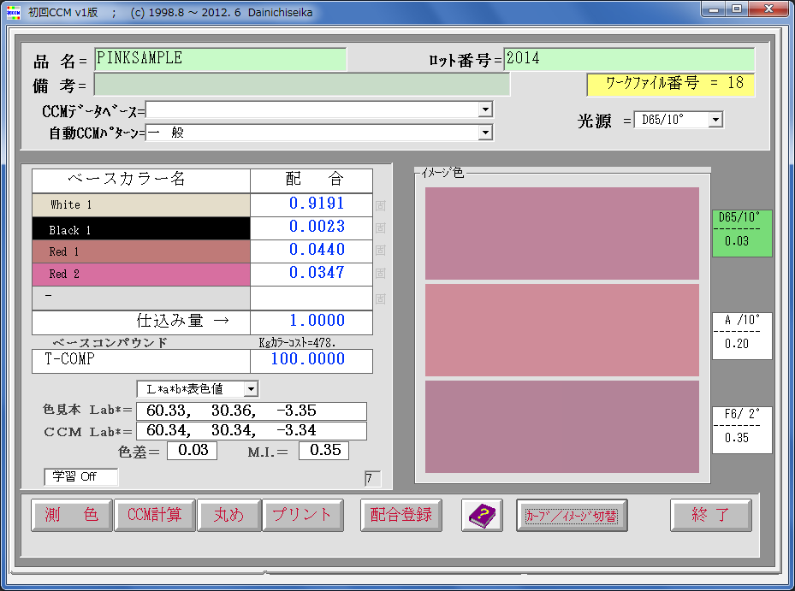This screenshot has width=795, height=591.
Task: Click the 色見本 Lab* values field
Action: click(x=252, y=411)
